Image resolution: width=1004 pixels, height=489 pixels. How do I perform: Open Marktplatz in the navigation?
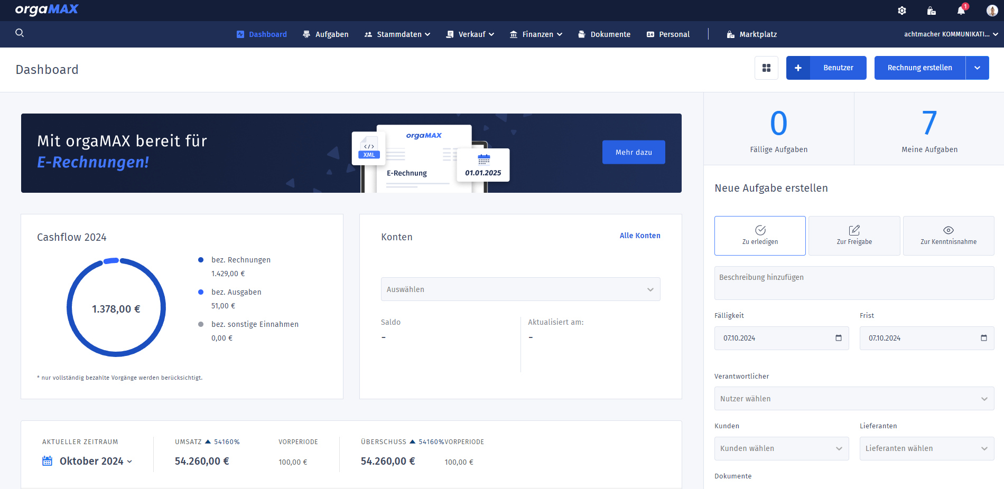[751, 34]
